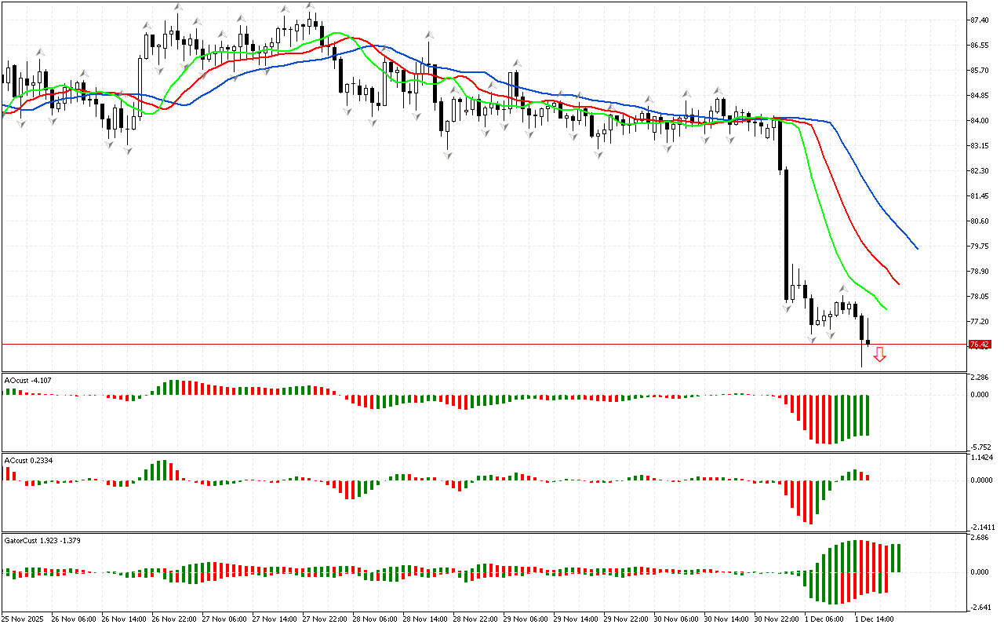Click the last green bar in AOcust histogram
Image resolution: width=1004 pixels, height=628 pixels.
click(868, 415)
